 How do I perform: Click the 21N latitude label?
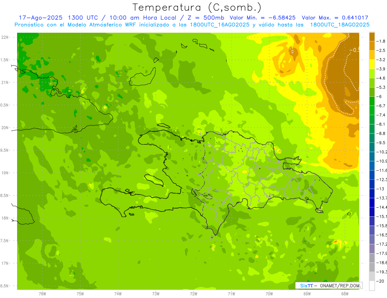pos(5,82)
